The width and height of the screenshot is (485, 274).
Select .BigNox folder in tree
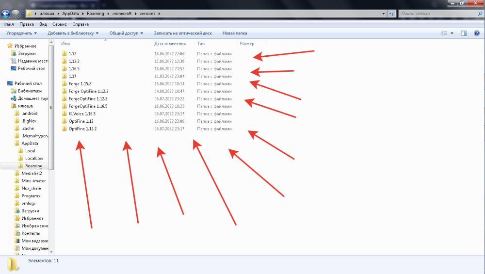click(x=29, y=121)
